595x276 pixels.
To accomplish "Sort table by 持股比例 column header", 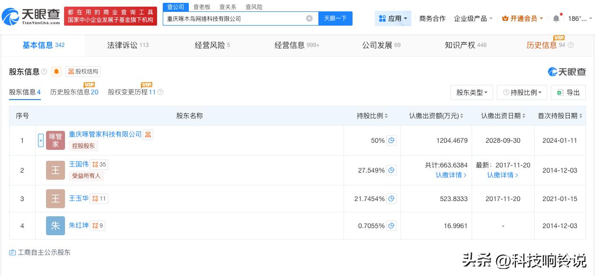I will tap(372, 116).
